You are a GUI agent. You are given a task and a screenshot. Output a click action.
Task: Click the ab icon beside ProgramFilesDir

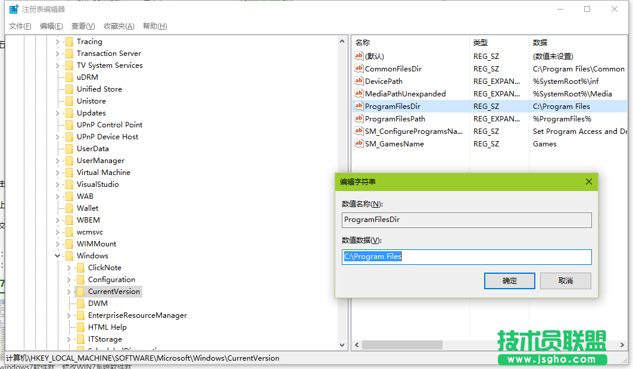pyautogui.click(x=360, y=106)
